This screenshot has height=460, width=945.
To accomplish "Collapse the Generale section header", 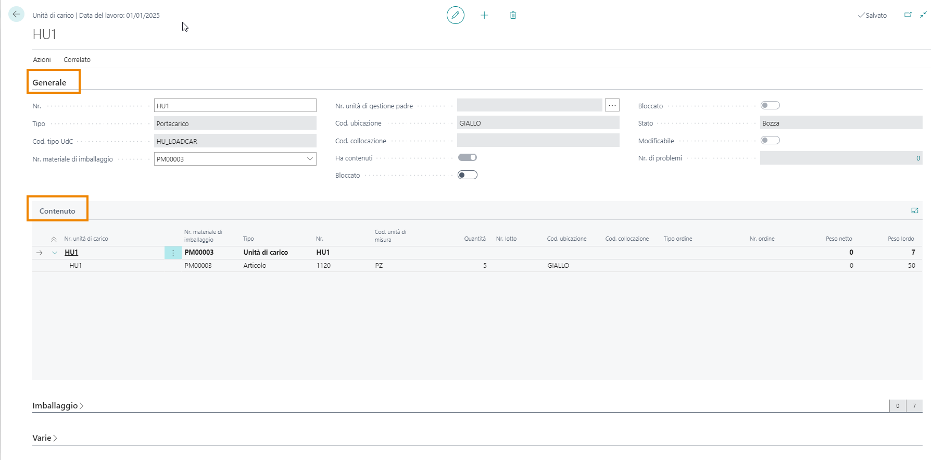I will point(49,82).
